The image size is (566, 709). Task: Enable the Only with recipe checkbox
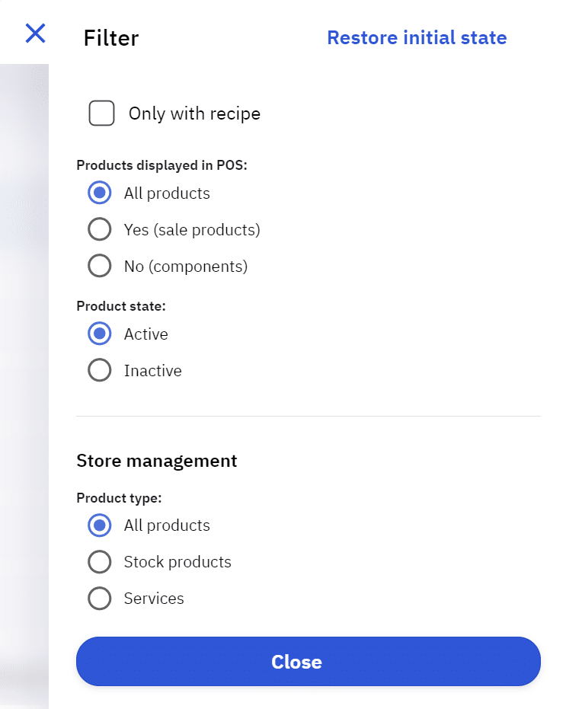pos(102,113)
